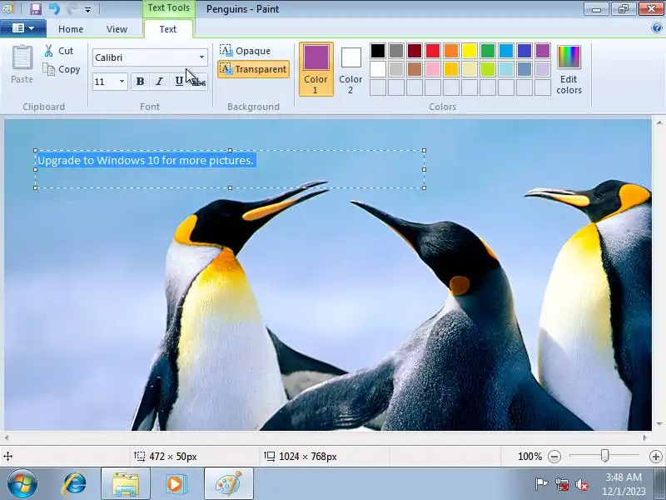Image resolution: width=666 pixels, height=500 pixels.
Task: Pick the gold color swatch
Action: pyautogui.click(x=451, y=69)
